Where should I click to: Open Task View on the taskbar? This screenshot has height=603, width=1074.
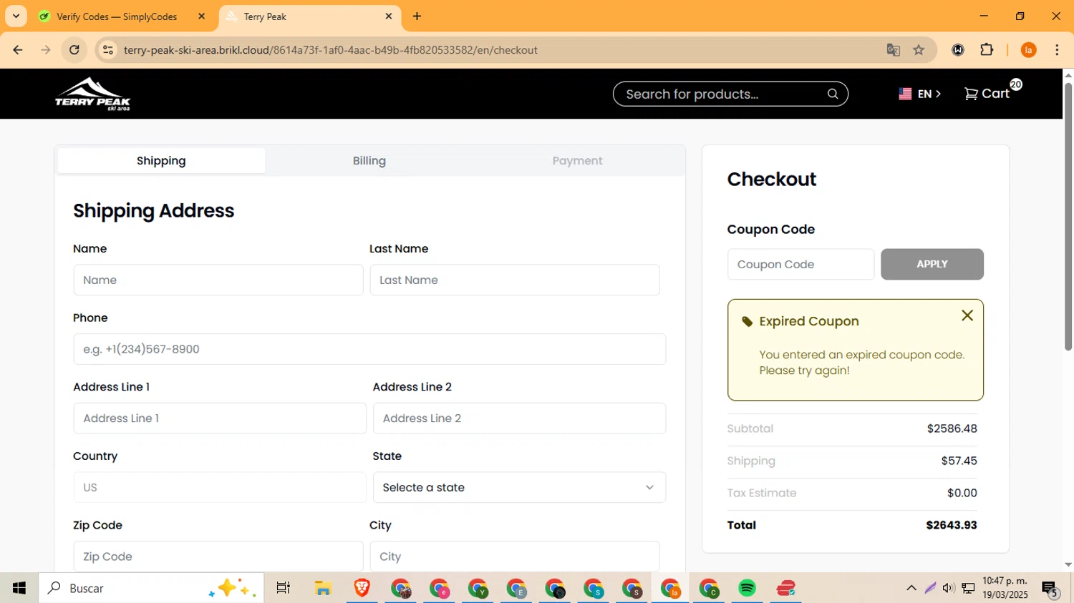283,588
